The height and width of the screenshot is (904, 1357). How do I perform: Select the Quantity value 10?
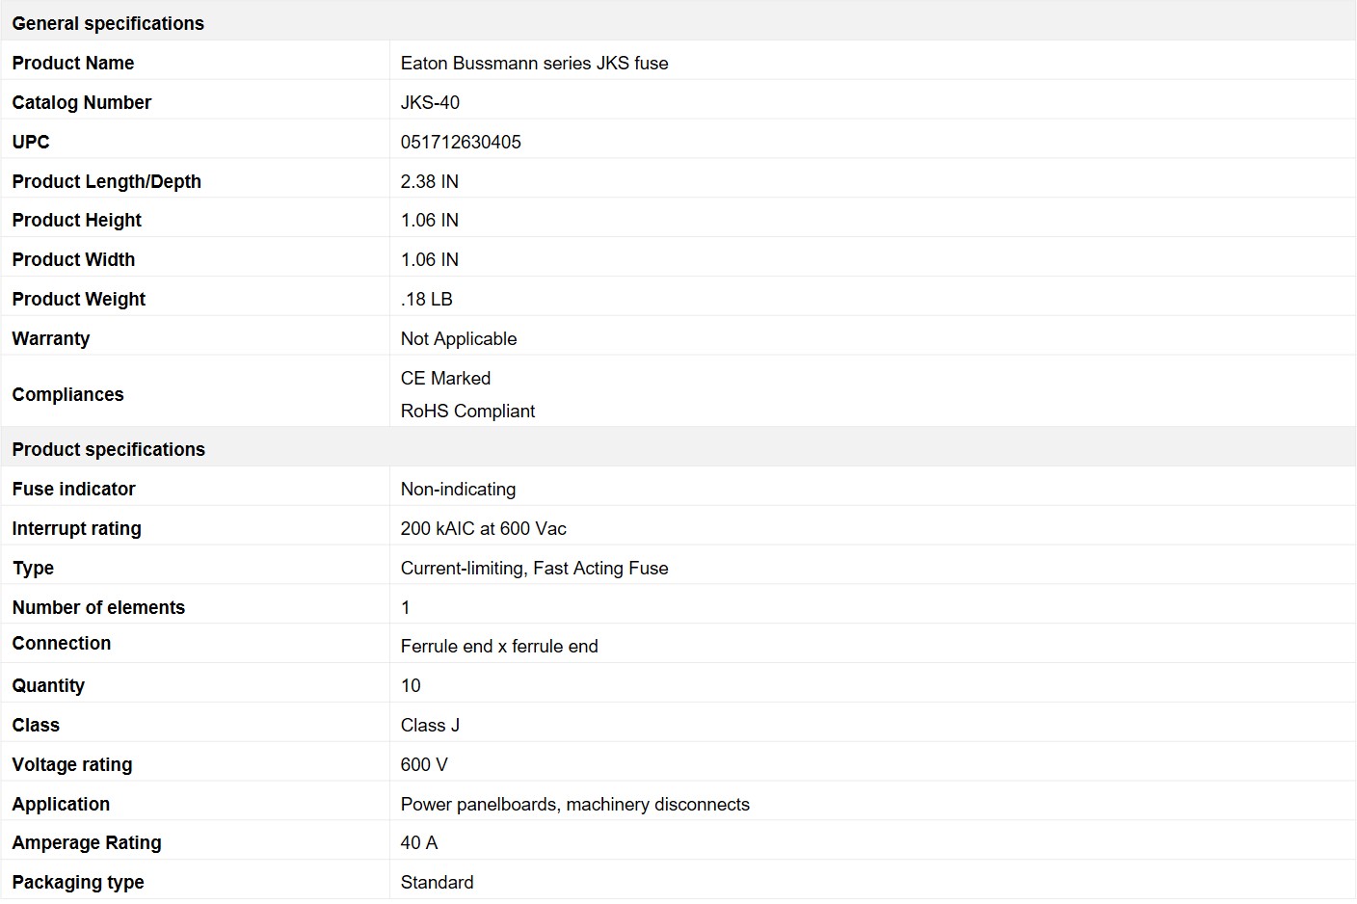411,685
